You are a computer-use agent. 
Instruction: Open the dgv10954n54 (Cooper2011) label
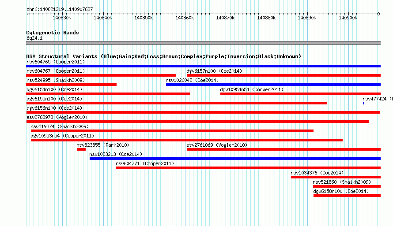(x=252, y=89)
